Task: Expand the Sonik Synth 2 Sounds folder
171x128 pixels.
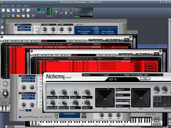Action: coord(99,69)
